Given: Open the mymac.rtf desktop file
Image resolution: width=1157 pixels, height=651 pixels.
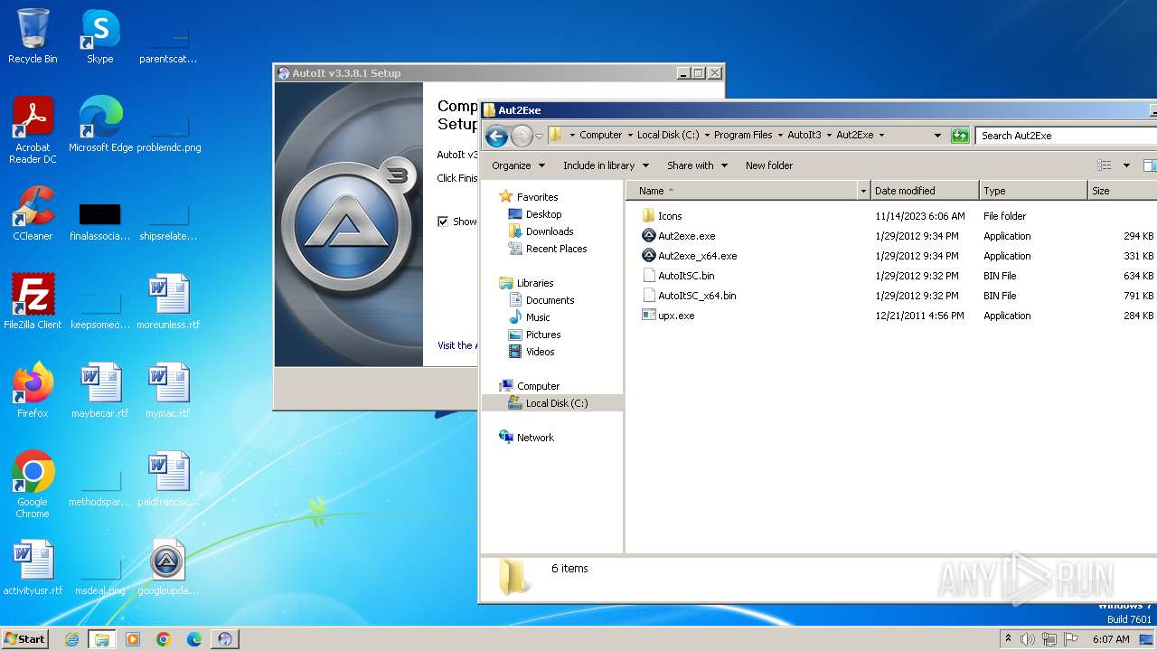Looking at the screenshot, I should 168,391.
